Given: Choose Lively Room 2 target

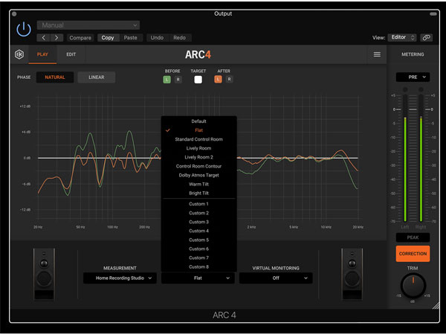Looking at the screenshot, I should pos(198,157).
